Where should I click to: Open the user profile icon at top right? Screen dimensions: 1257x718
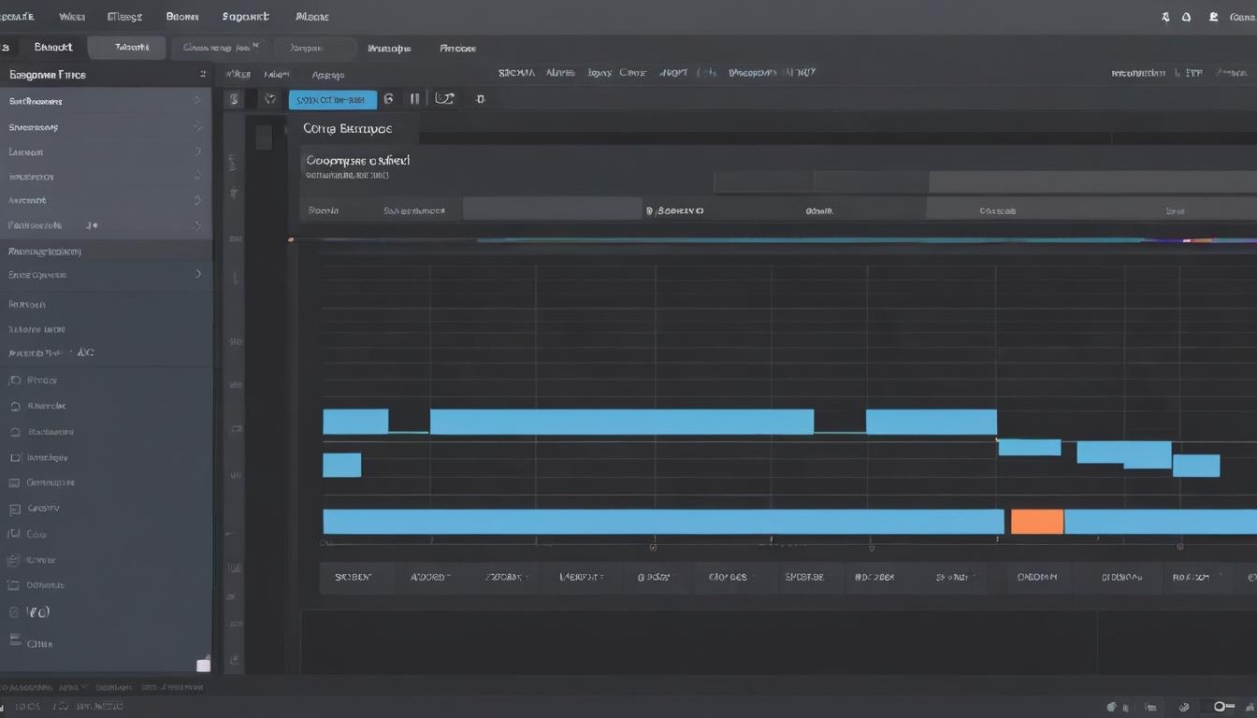1213,17
